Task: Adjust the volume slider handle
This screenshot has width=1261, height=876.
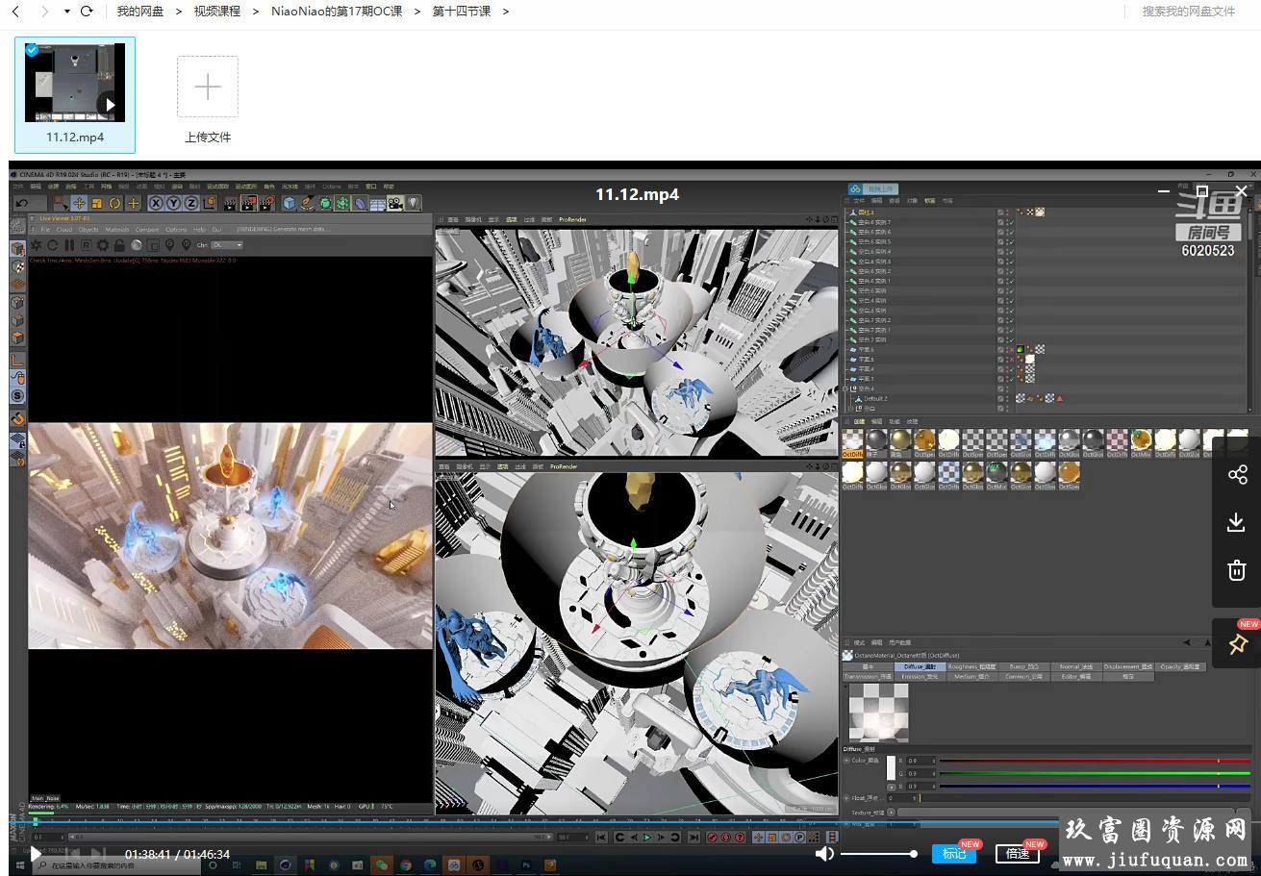Action: [x=914, y=853]
